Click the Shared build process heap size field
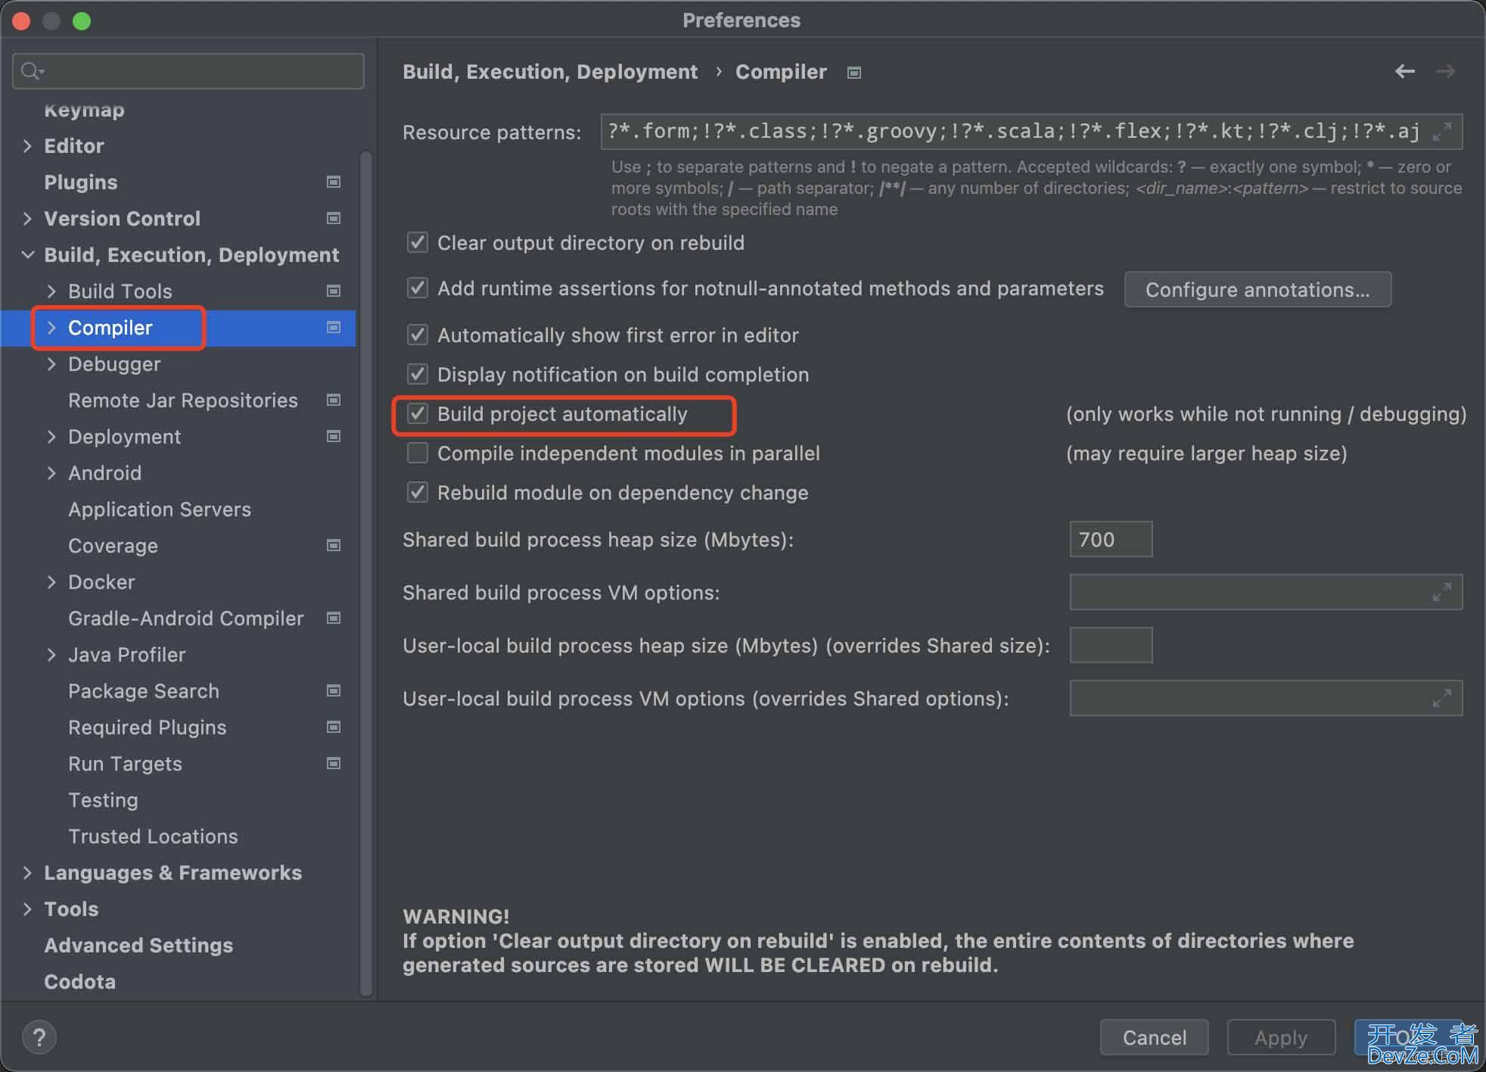The image size is (1486, 1072). (x=1111, y=539)
